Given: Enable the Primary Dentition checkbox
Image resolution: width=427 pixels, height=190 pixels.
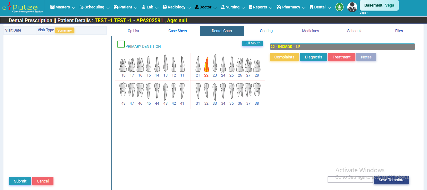Looking at the screenshot, I should (x=121, y=44).
